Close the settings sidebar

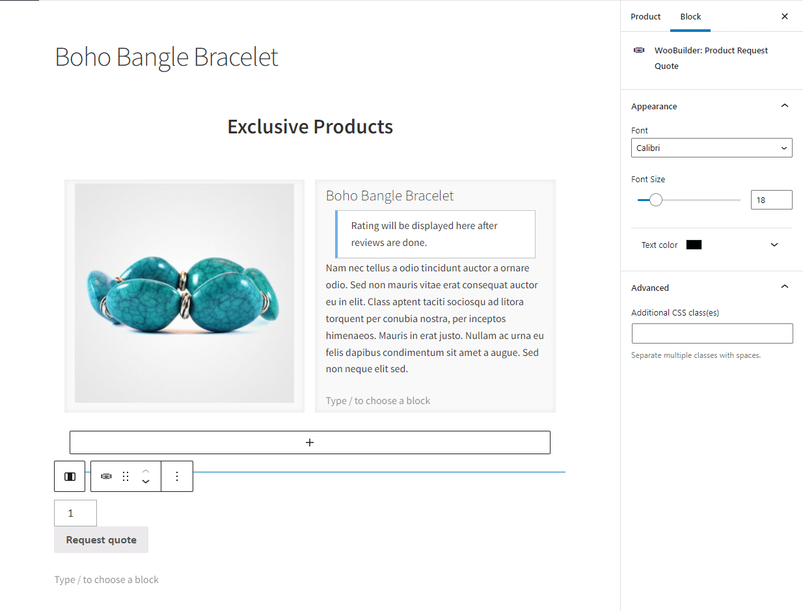coord(785,16)
